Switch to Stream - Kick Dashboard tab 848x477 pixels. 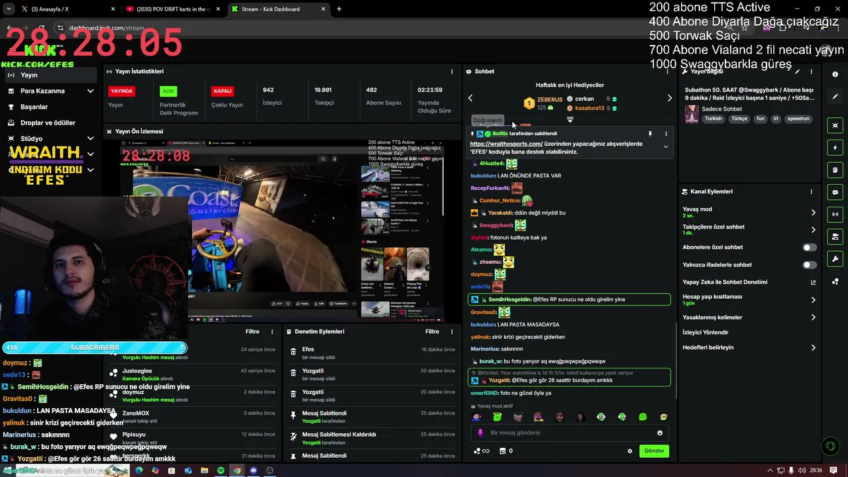tap(278, 9)
